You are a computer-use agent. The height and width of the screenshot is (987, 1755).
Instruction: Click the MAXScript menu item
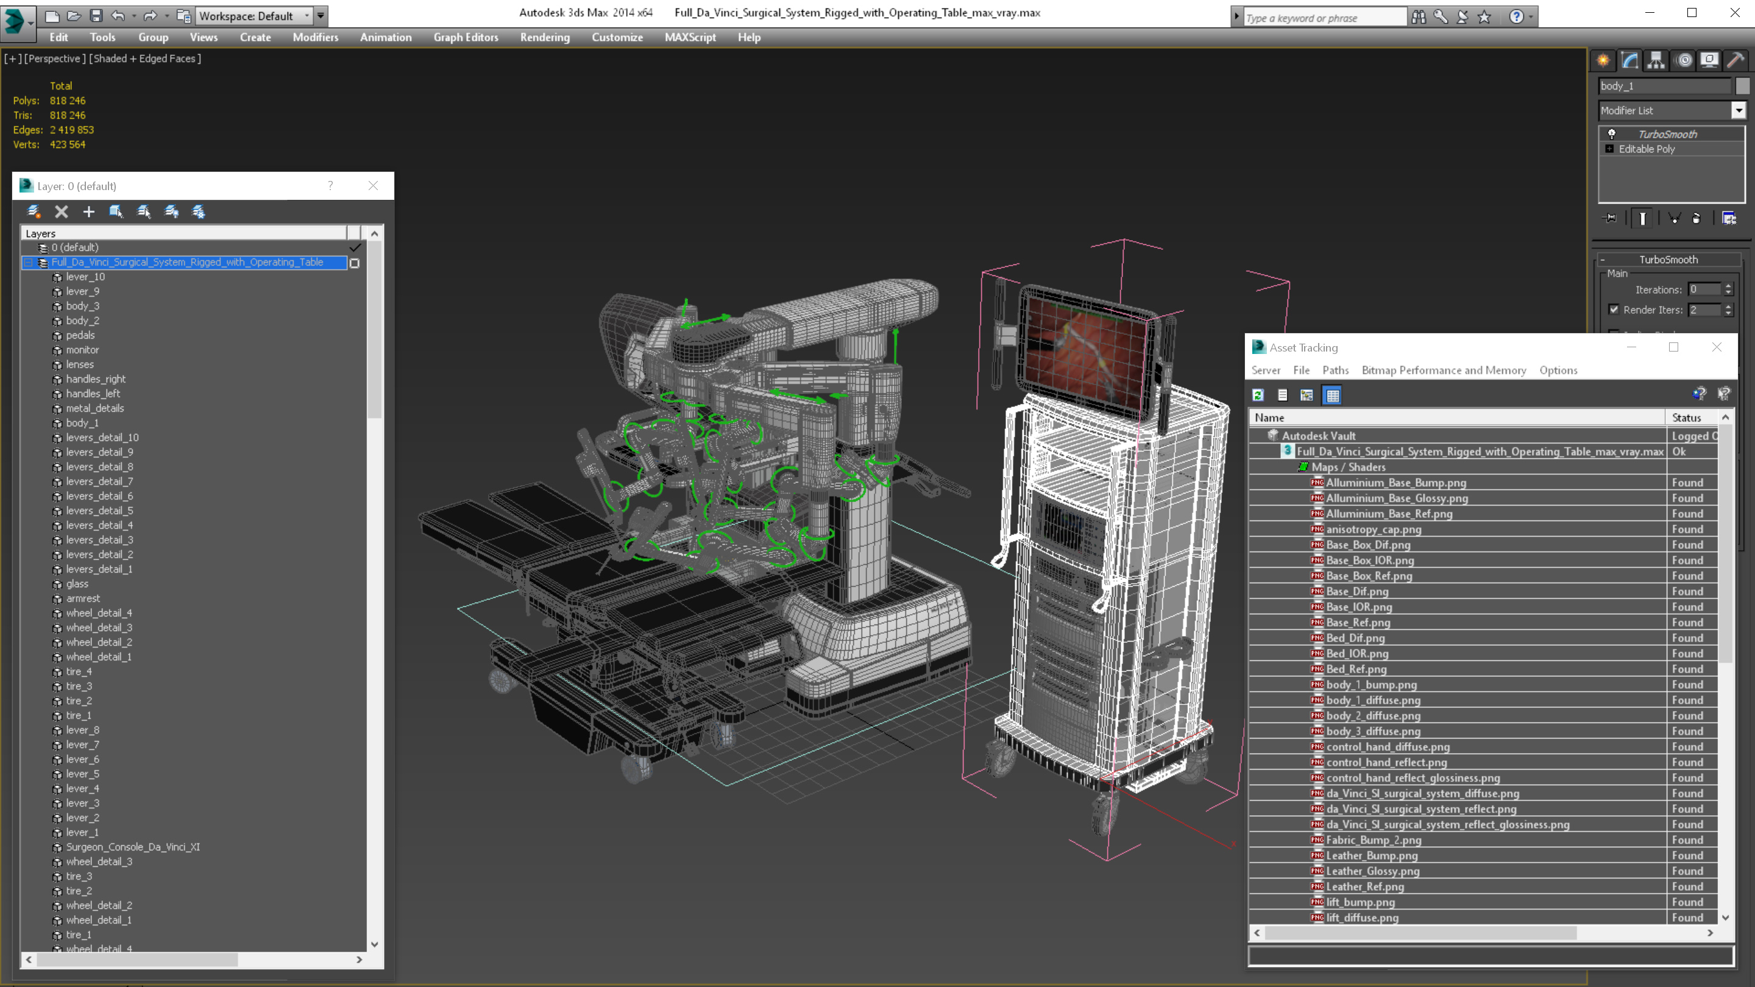(x=690, y=36)
